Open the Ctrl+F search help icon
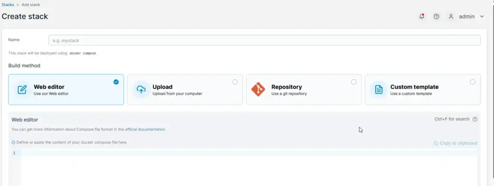Image resolution: width=494 pixels, height=186 pixels. (x=475, y=119)
